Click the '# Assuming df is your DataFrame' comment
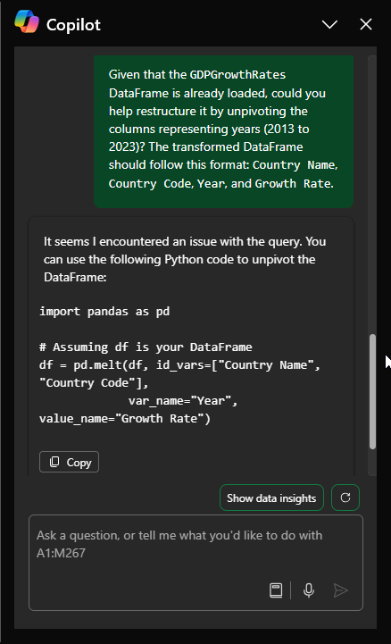Image resolution: width=391 pixels, height=644 pixels. tap(146, 347)
